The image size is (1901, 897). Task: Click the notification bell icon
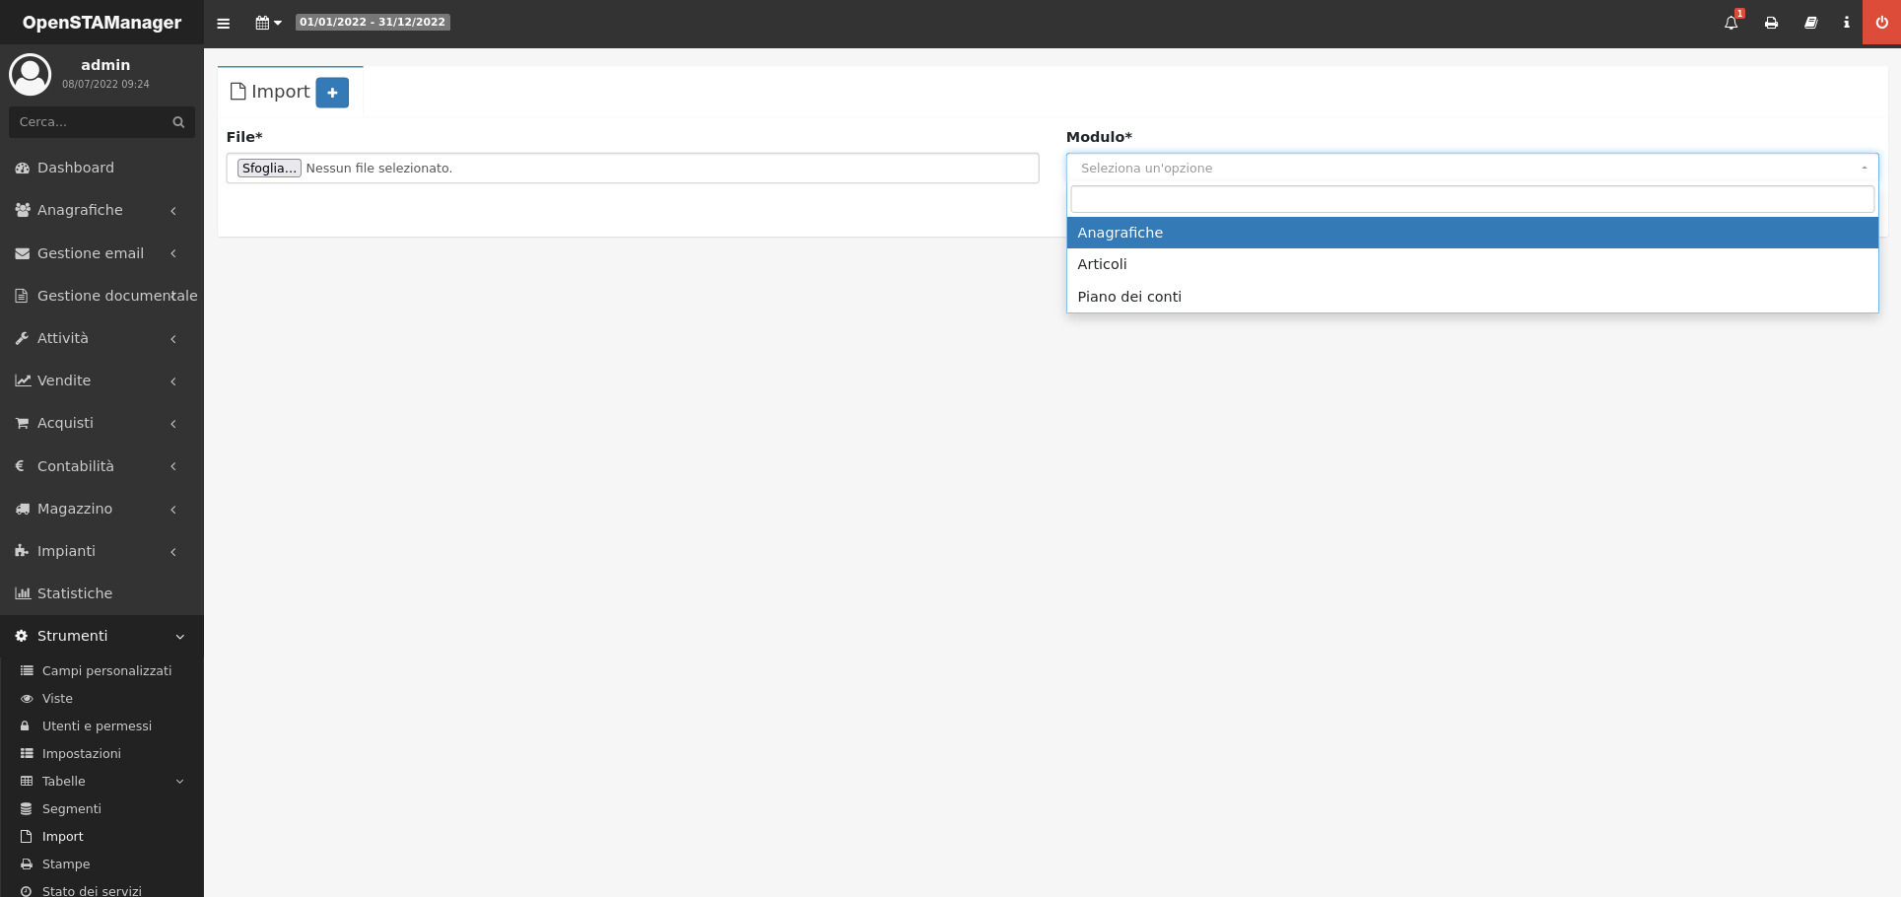coord(1731,23)
